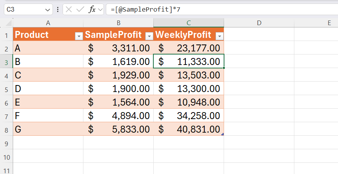The width and height of the screenshot is (338, 174).
Task: Select the 3,311.00 SampleProfit cell
Action: [118, 48]
